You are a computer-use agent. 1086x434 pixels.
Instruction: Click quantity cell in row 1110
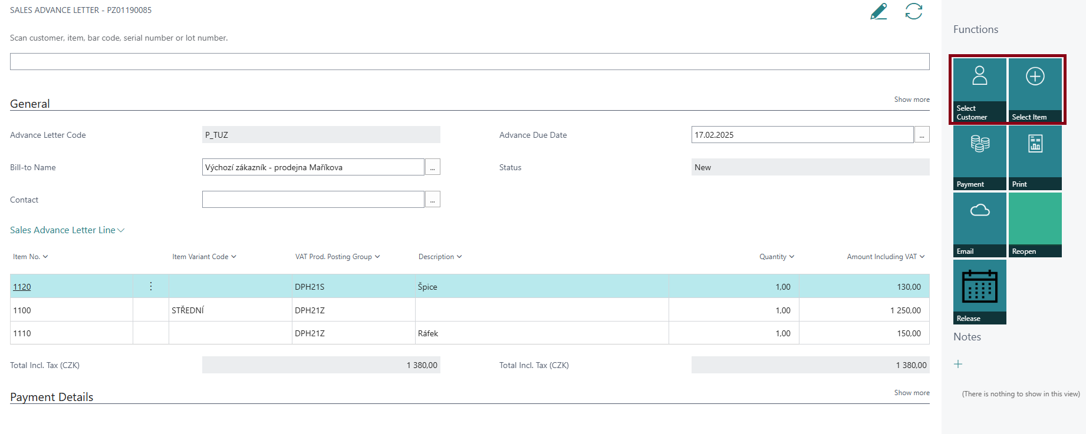(734, 333)
